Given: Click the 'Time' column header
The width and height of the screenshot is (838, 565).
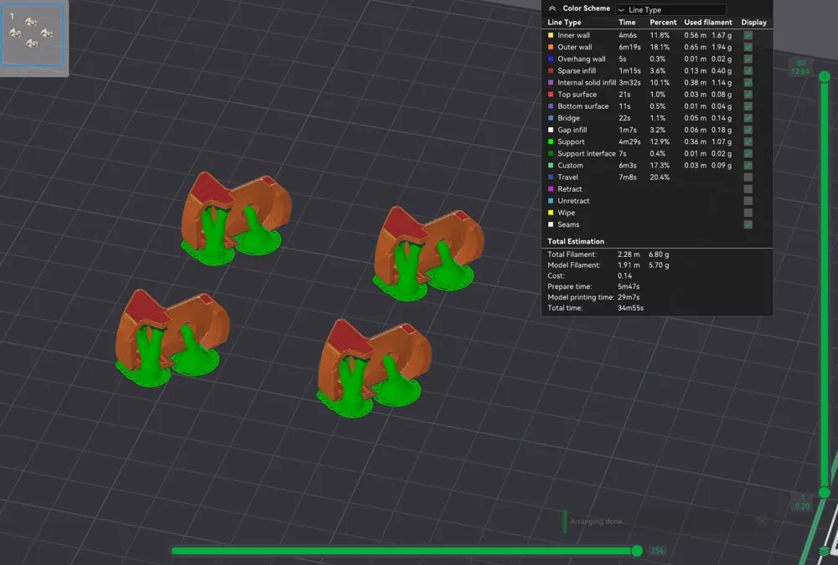Looking at the screenshot, I should point(627,23).
